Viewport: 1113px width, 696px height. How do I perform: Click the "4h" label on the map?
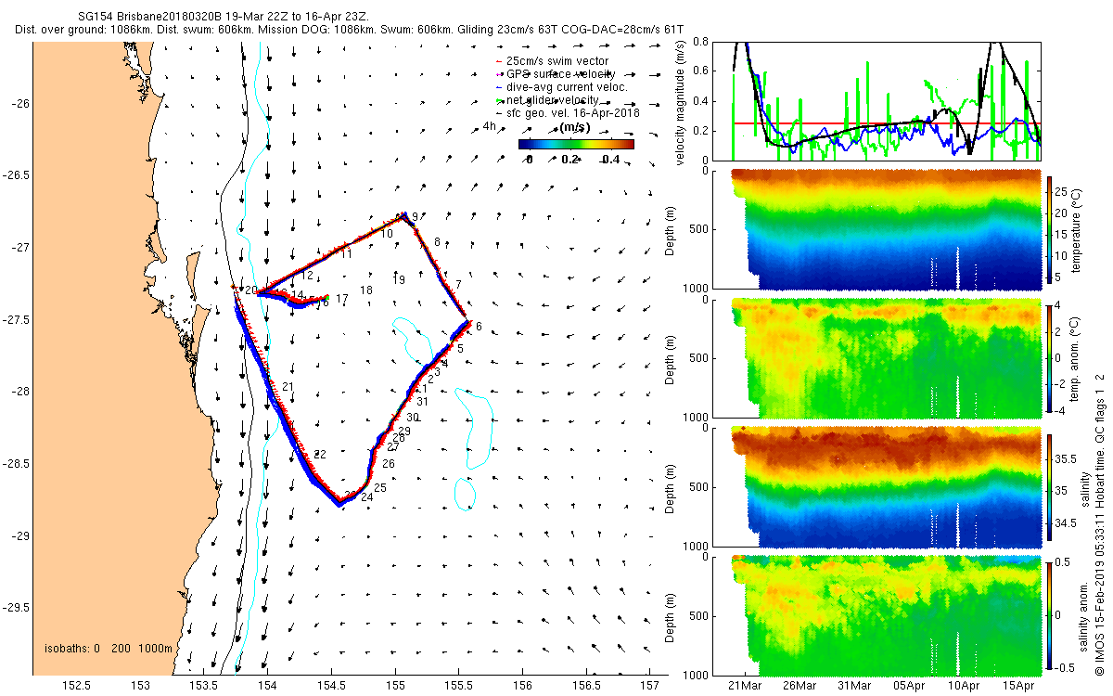click(491, 126)
